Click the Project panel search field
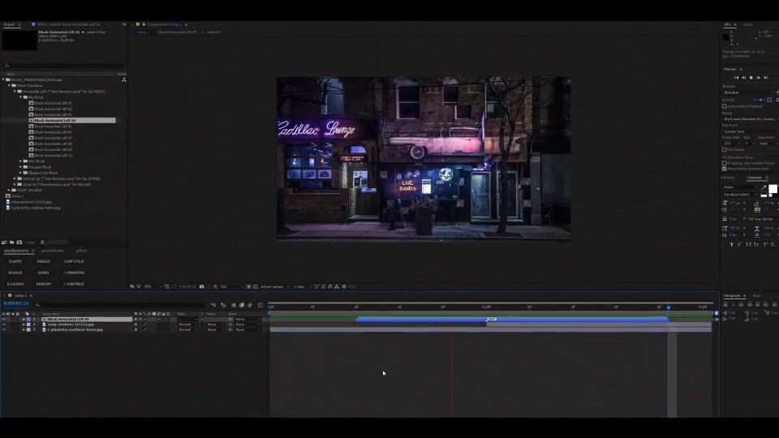Screen dimensions: 779x438 [x=63, y=66]
